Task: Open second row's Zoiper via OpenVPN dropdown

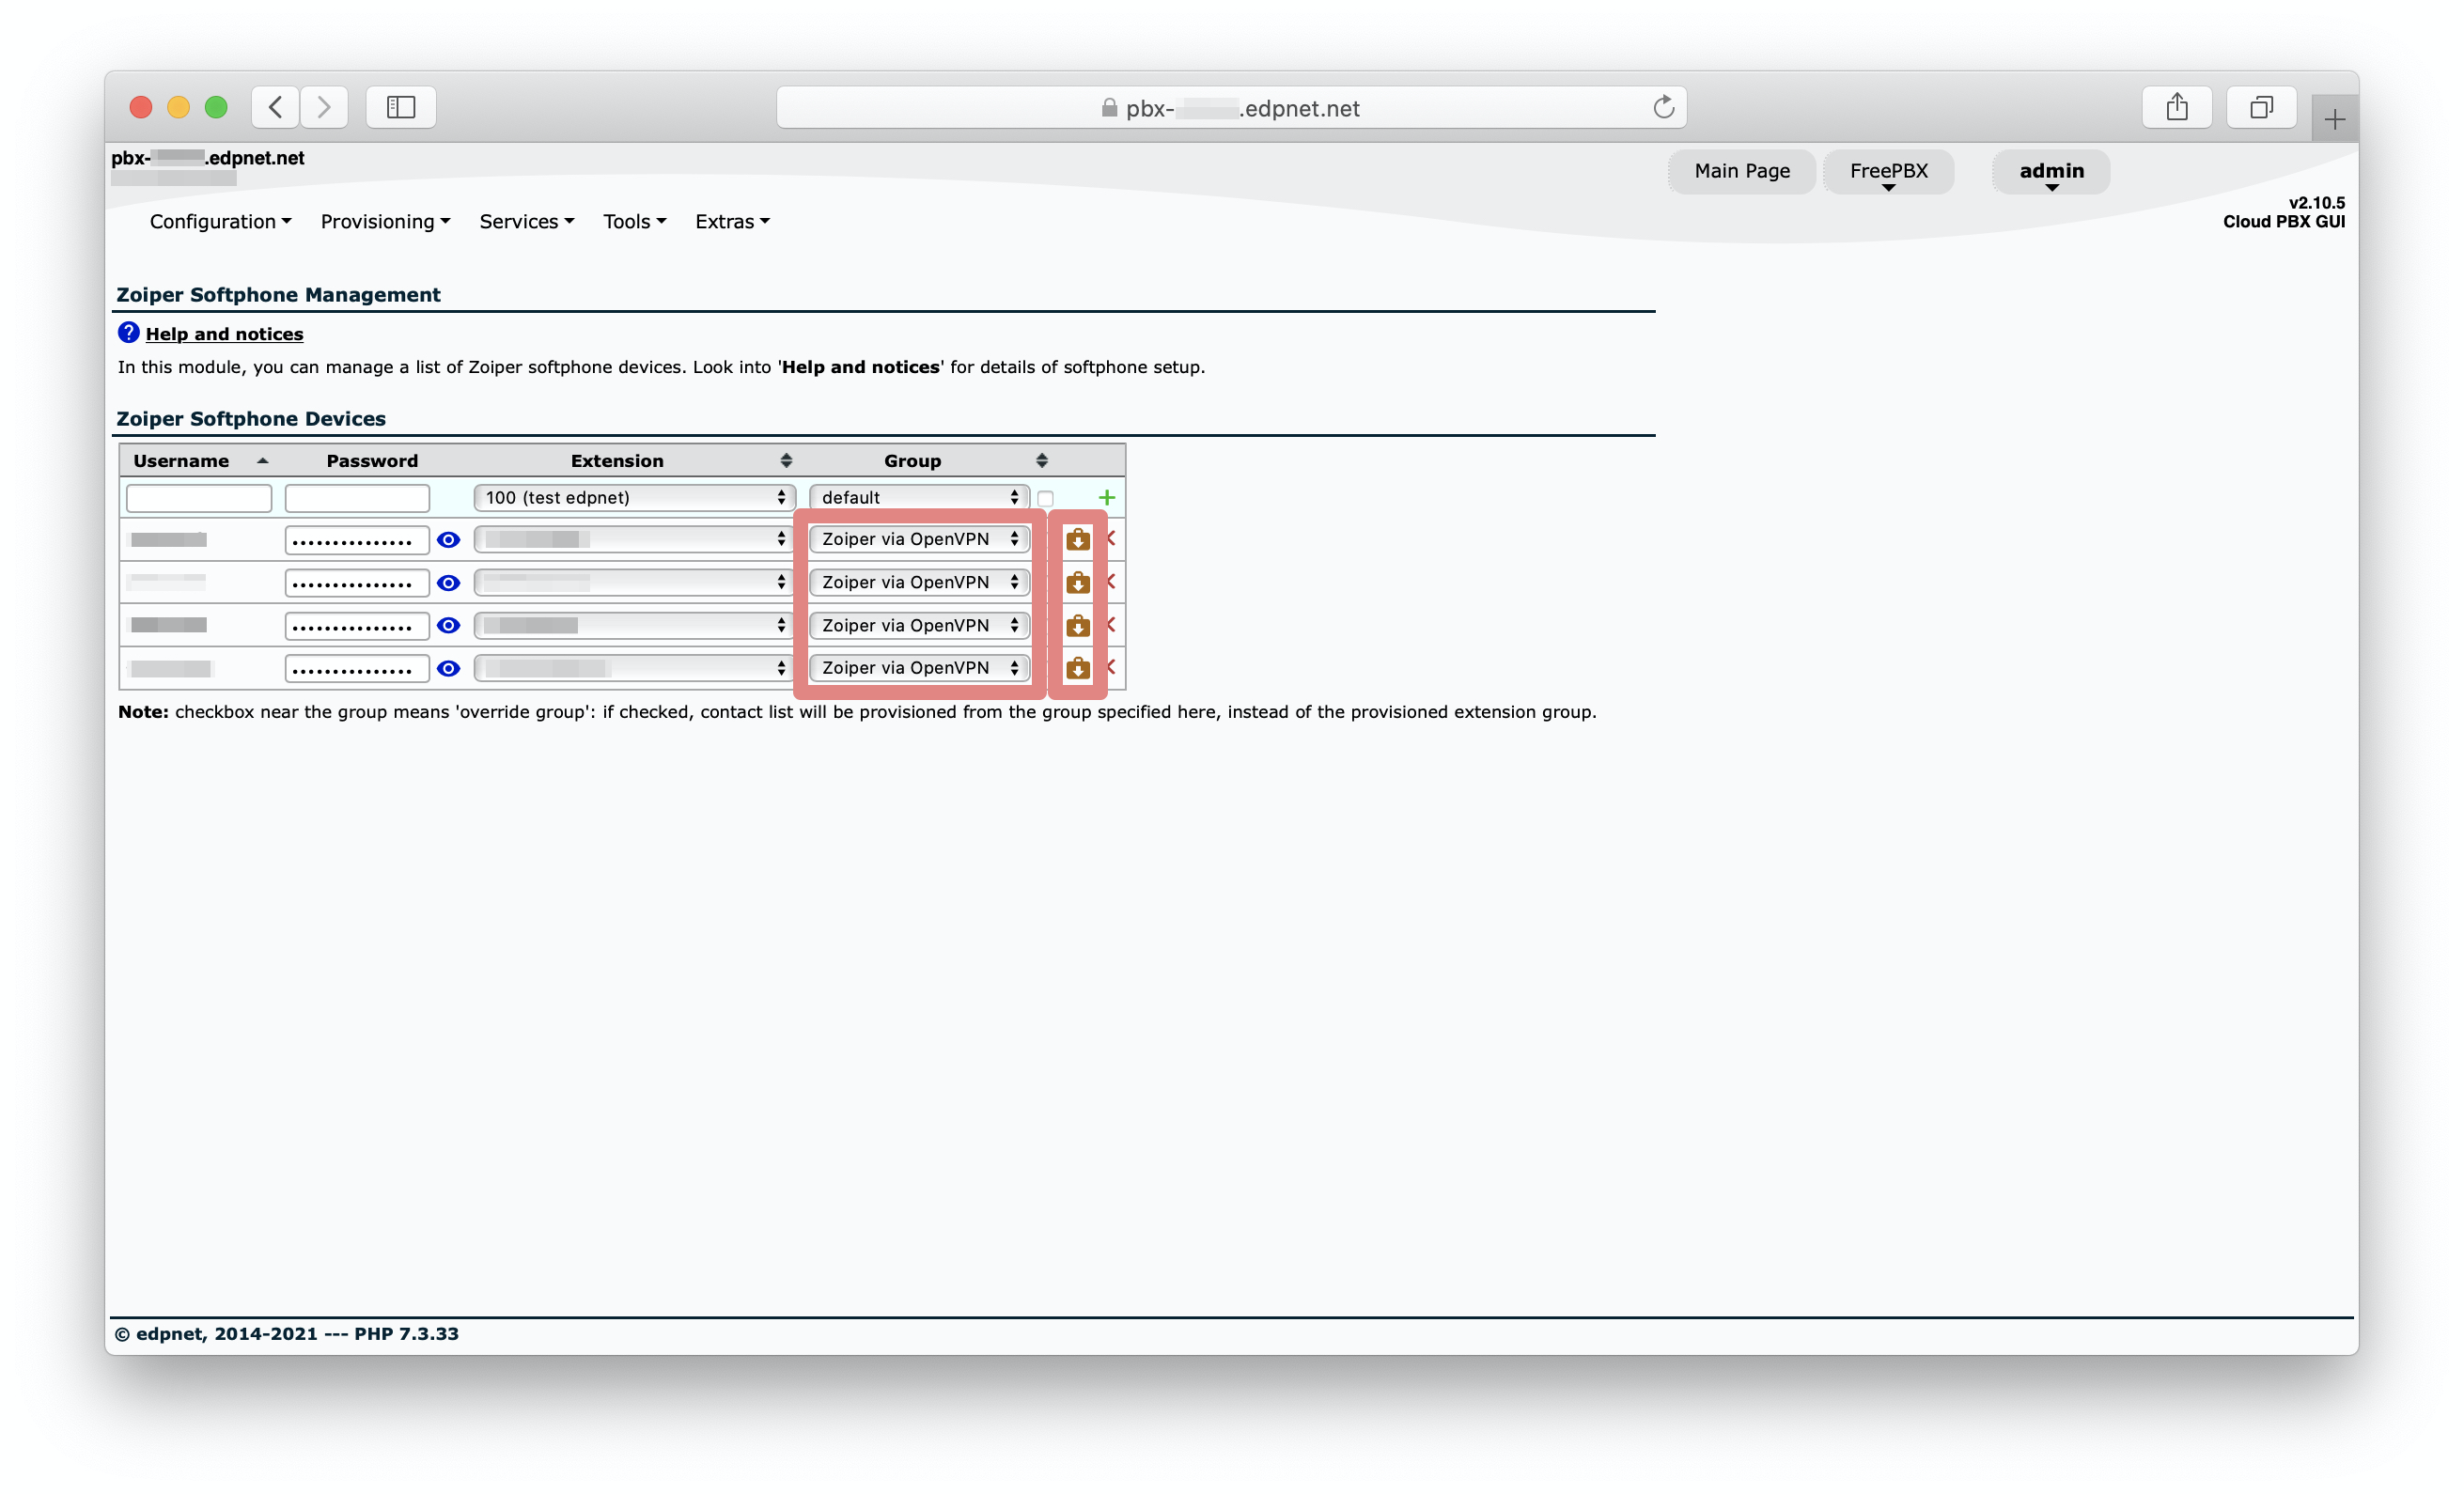Action: (918, 582)
